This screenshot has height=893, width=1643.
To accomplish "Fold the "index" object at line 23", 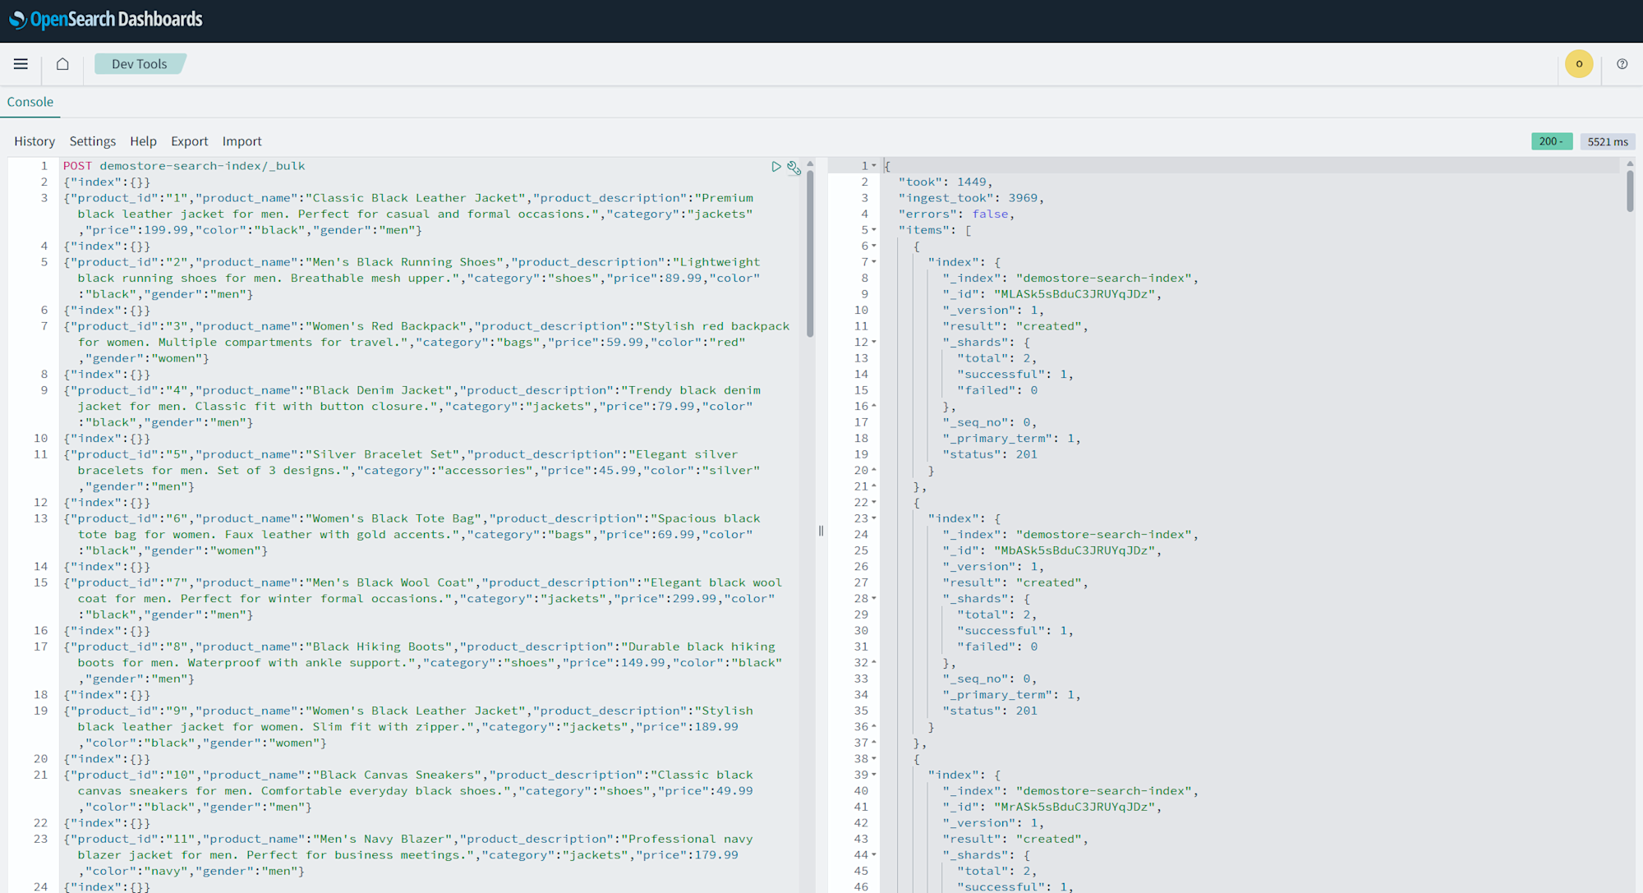I will click(x=874, y=518).
